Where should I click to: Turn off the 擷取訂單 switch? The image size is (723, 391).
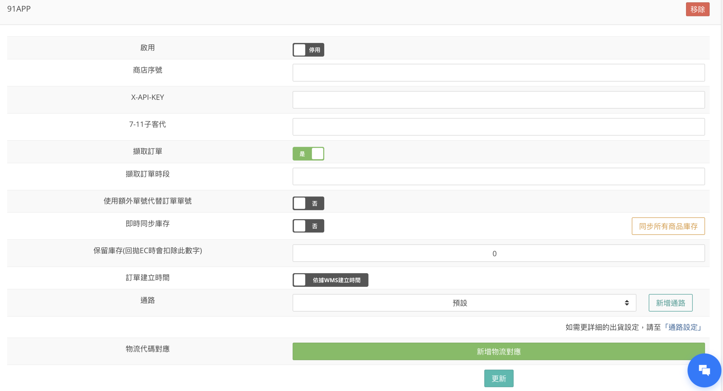308,154
